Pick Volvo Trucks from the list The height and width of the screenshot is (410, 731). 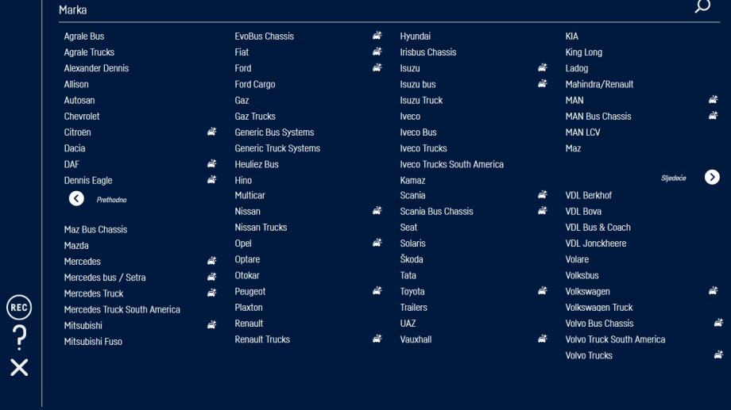(589, 355)
